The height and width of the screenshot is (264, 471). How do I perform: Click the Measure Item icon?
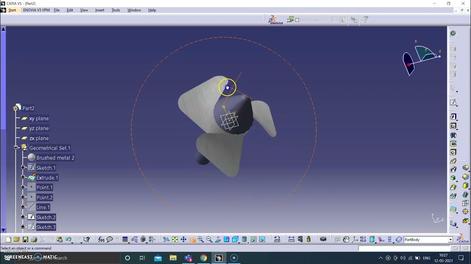pyautogui.click(x=300, y=239)
